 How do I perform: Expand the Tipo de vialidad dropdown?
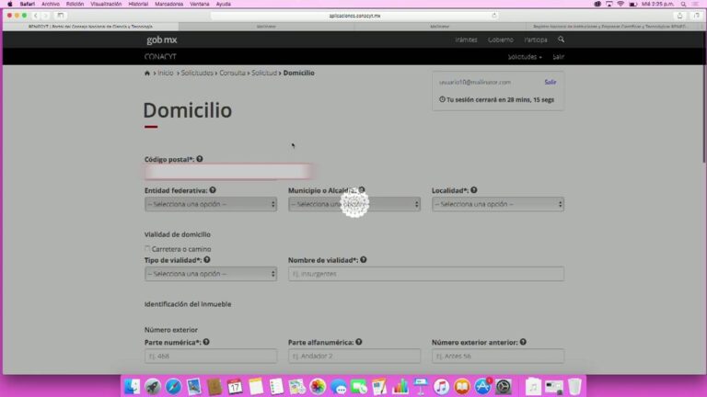[x=211, y=274]
